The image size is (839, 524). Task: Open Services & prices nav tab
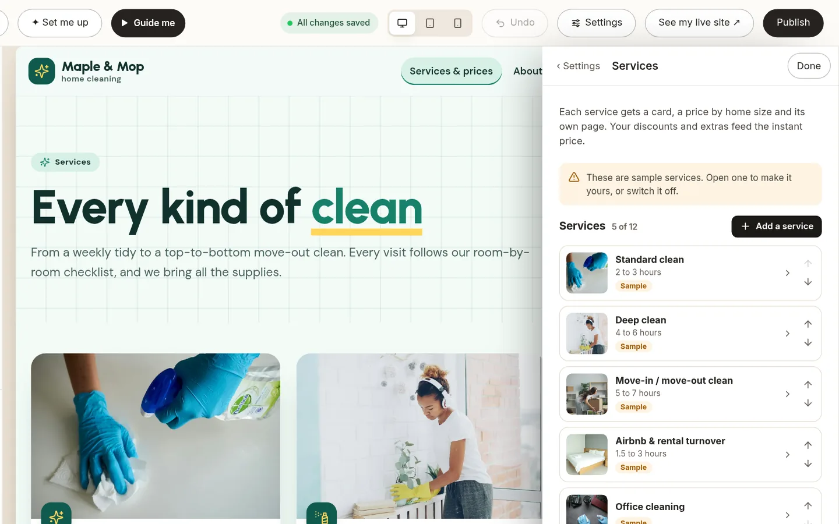tap(452, 71)
